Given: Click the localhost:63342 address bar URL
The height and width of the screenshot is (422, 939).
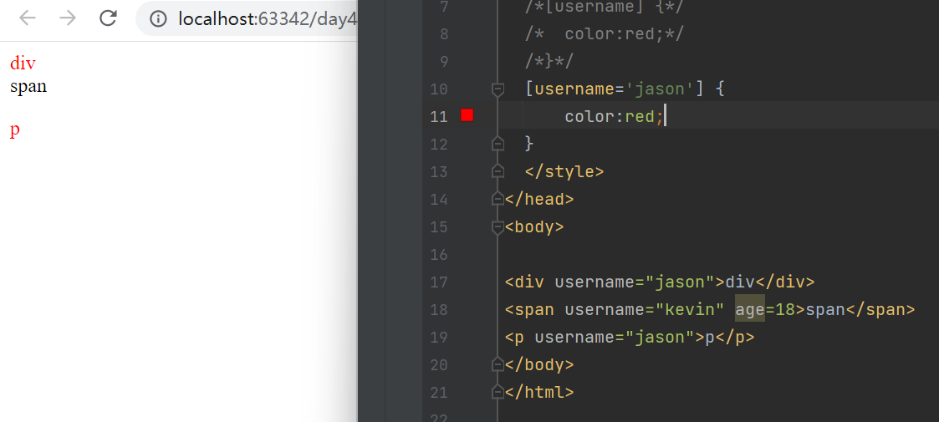Looking at the screenshot, I should tap(267, 19).
